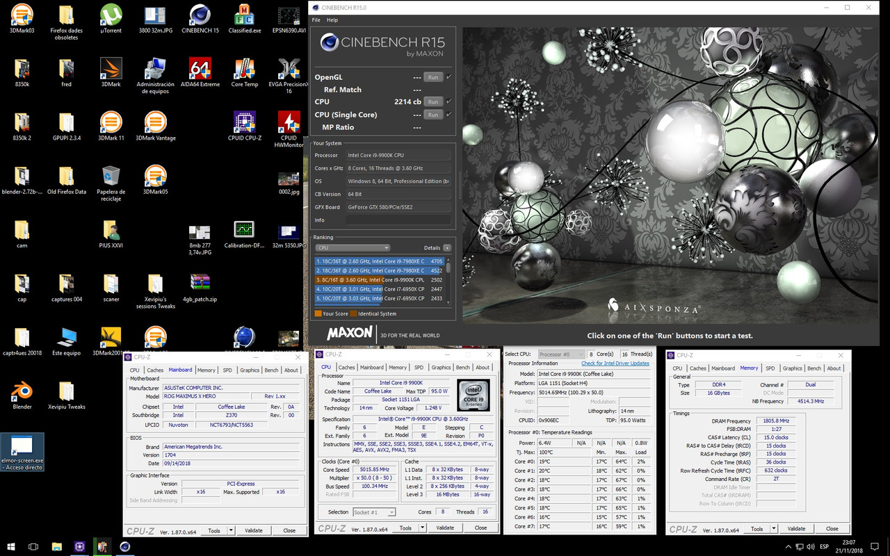
Task: Select the i9-9900K ranking row scoring 2502
Action: (380, 279)
